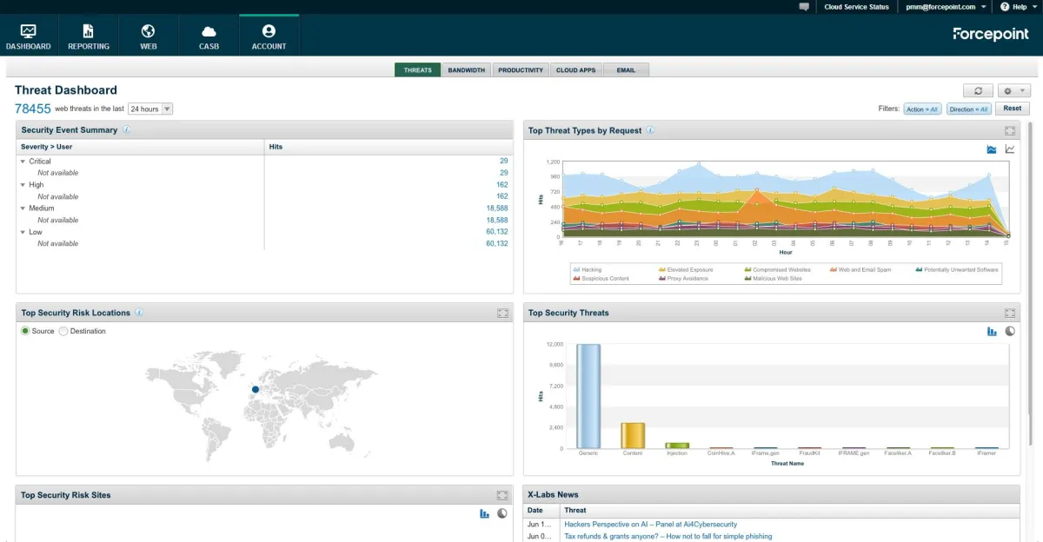The width and height of the screenshot is (1043, 542).
Task: Refresh the Threat Dashboard data
Action: pyautogui.click(x=979, y=90)
